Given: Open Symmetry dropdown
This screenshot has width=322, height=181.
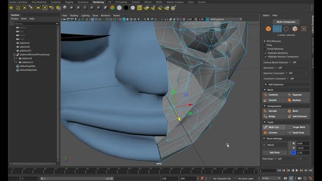Looking at the screenshot, I should coord(276,68).
